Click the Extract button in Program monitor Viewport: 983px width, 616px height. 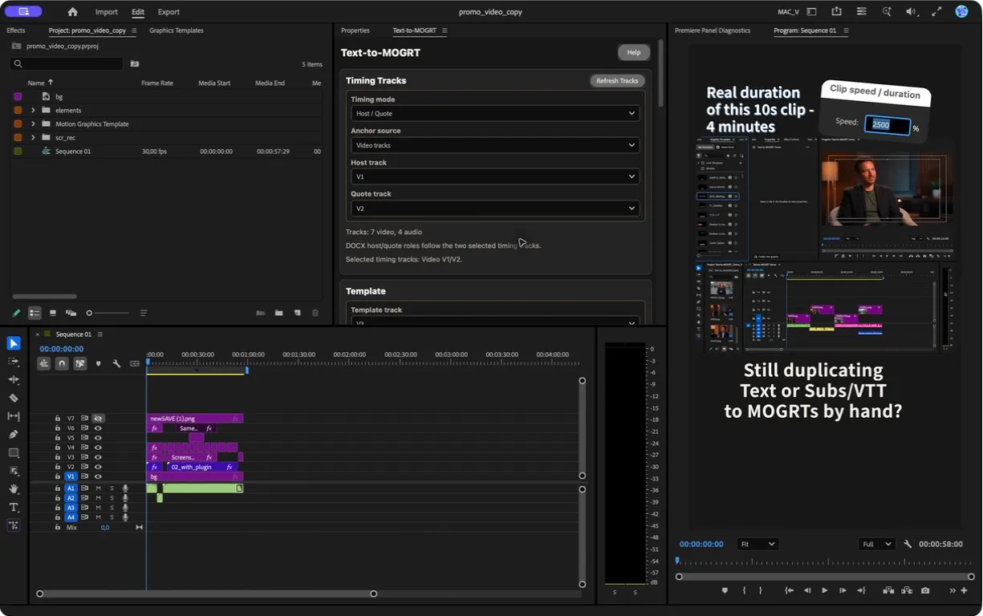point(907,590)
